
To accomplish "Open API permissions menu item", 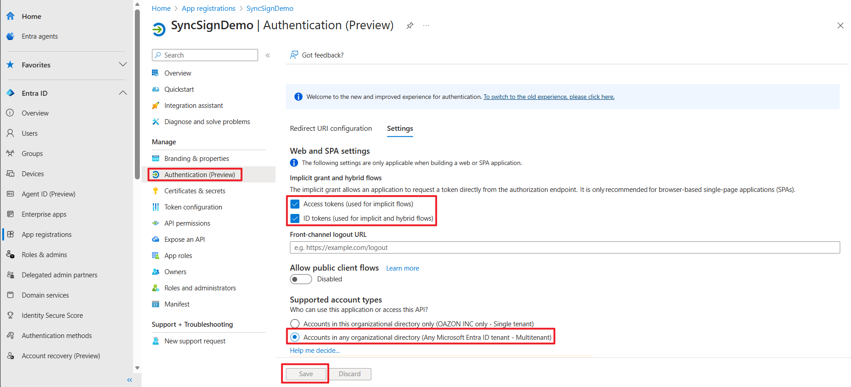I will [187, 223].
